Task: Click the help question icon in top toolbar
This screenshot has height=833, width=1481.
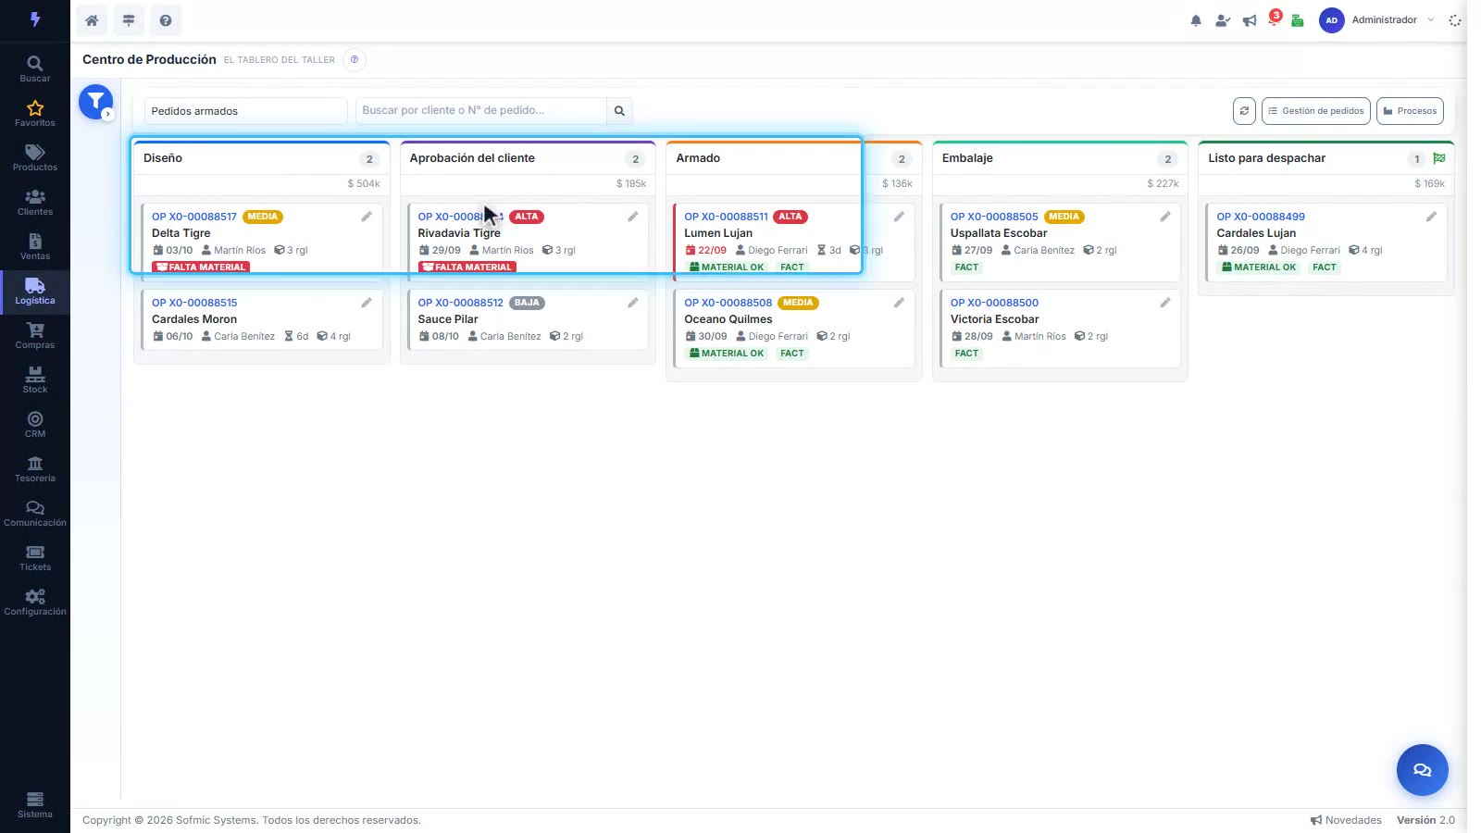Action: point(166,20)
